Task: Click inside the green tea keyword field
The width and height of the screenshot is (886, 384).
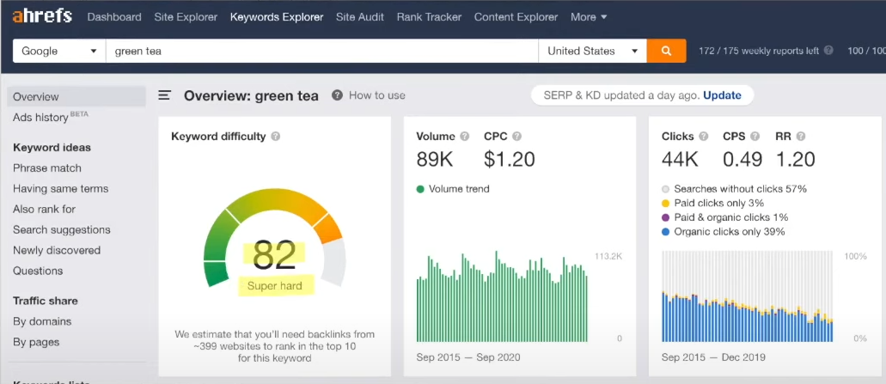Action: tap(322, 51)
